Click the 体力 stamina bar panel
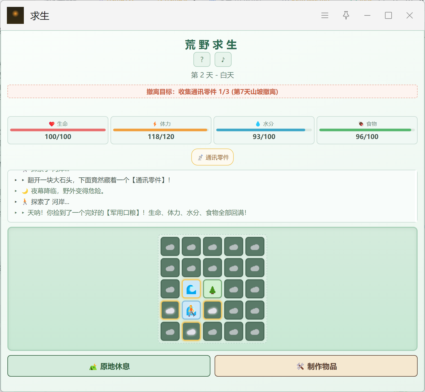Image resolution: width=425 pixels, height=392 pixels. (161, 130)
